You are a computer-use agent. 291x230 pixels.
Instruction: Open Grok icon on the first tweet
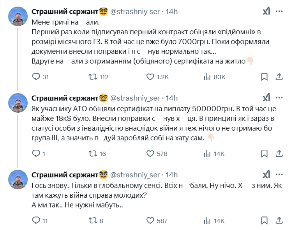[x=266, y=12]
